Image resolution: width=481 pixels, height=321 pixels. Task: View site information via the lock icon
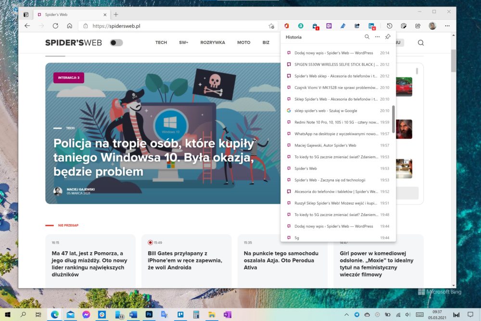click(86, 26)
